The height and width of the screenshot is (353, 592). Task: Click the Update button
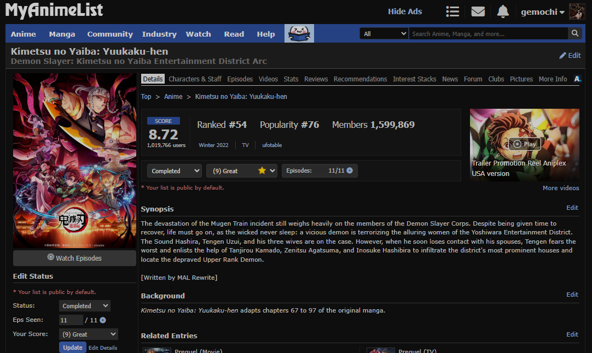72,348
